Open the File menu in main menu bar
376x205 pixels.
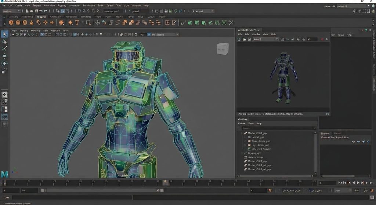click(x=4, y=6)
